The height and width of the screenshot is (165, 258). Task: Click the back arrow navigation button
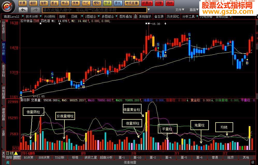coord(23,10)
